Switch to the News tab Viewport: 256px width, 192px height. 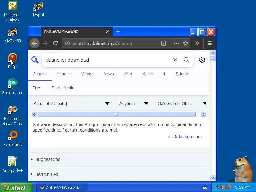(x=108, y=74)
